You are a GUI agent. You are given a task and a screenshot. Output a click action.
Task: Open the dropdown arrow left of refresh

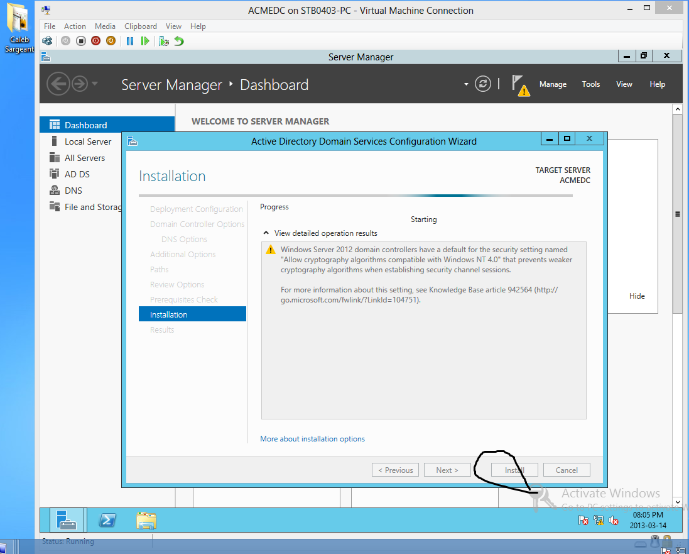466,84
